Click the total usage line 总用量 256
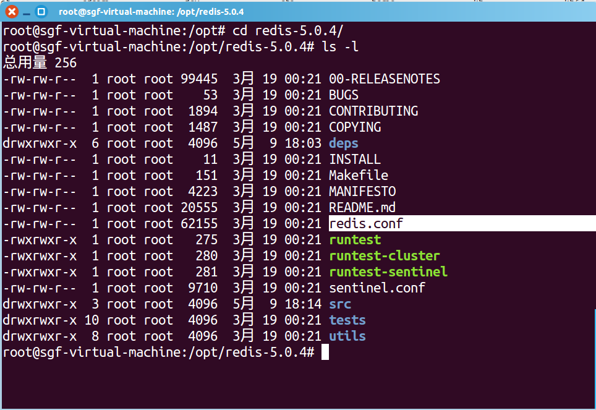 40,62
